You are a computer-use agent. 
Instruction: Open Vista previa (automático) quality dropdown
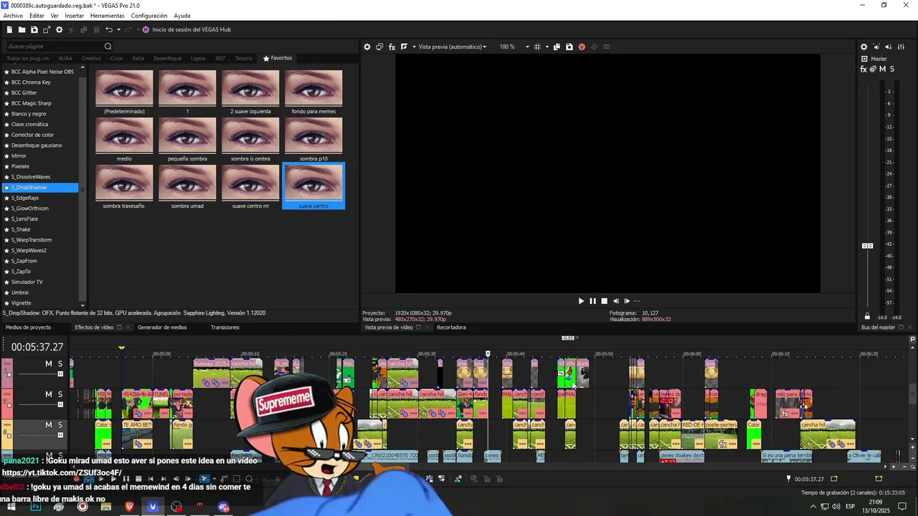pyautogui.click(x=453, y=47)
